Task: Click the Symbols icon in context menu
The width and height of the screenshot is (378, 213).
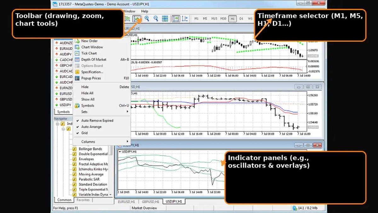Action: click(77, 106)
